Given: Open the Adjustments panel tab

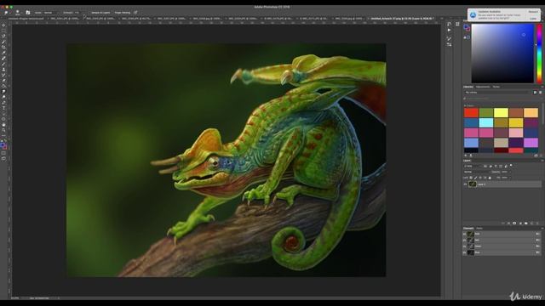Looking at the screenshot, I should point(483,87).
